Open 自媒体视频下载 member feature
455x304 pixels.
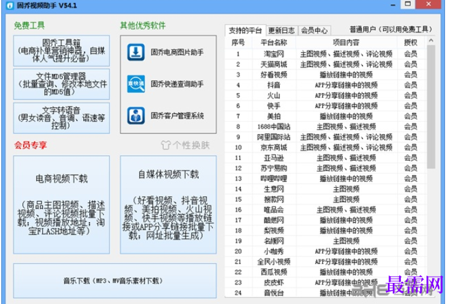168,205
